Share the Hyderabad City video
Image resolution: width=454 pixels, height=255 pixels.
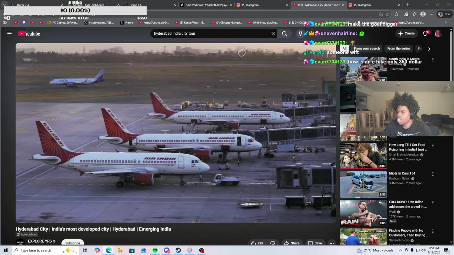click(292, 243)
